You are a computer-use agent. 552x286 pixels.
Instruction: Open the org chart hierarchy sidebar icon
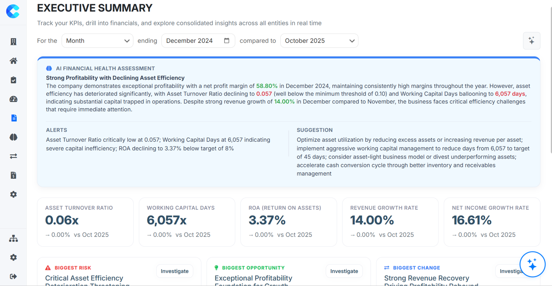coord(13,238)
